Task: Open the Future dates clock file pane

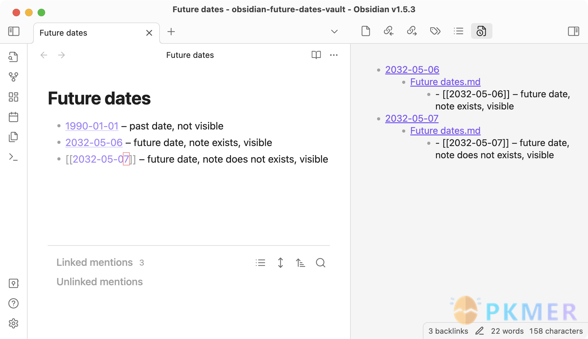Action: pyautogui.click(x=481, y=31)
